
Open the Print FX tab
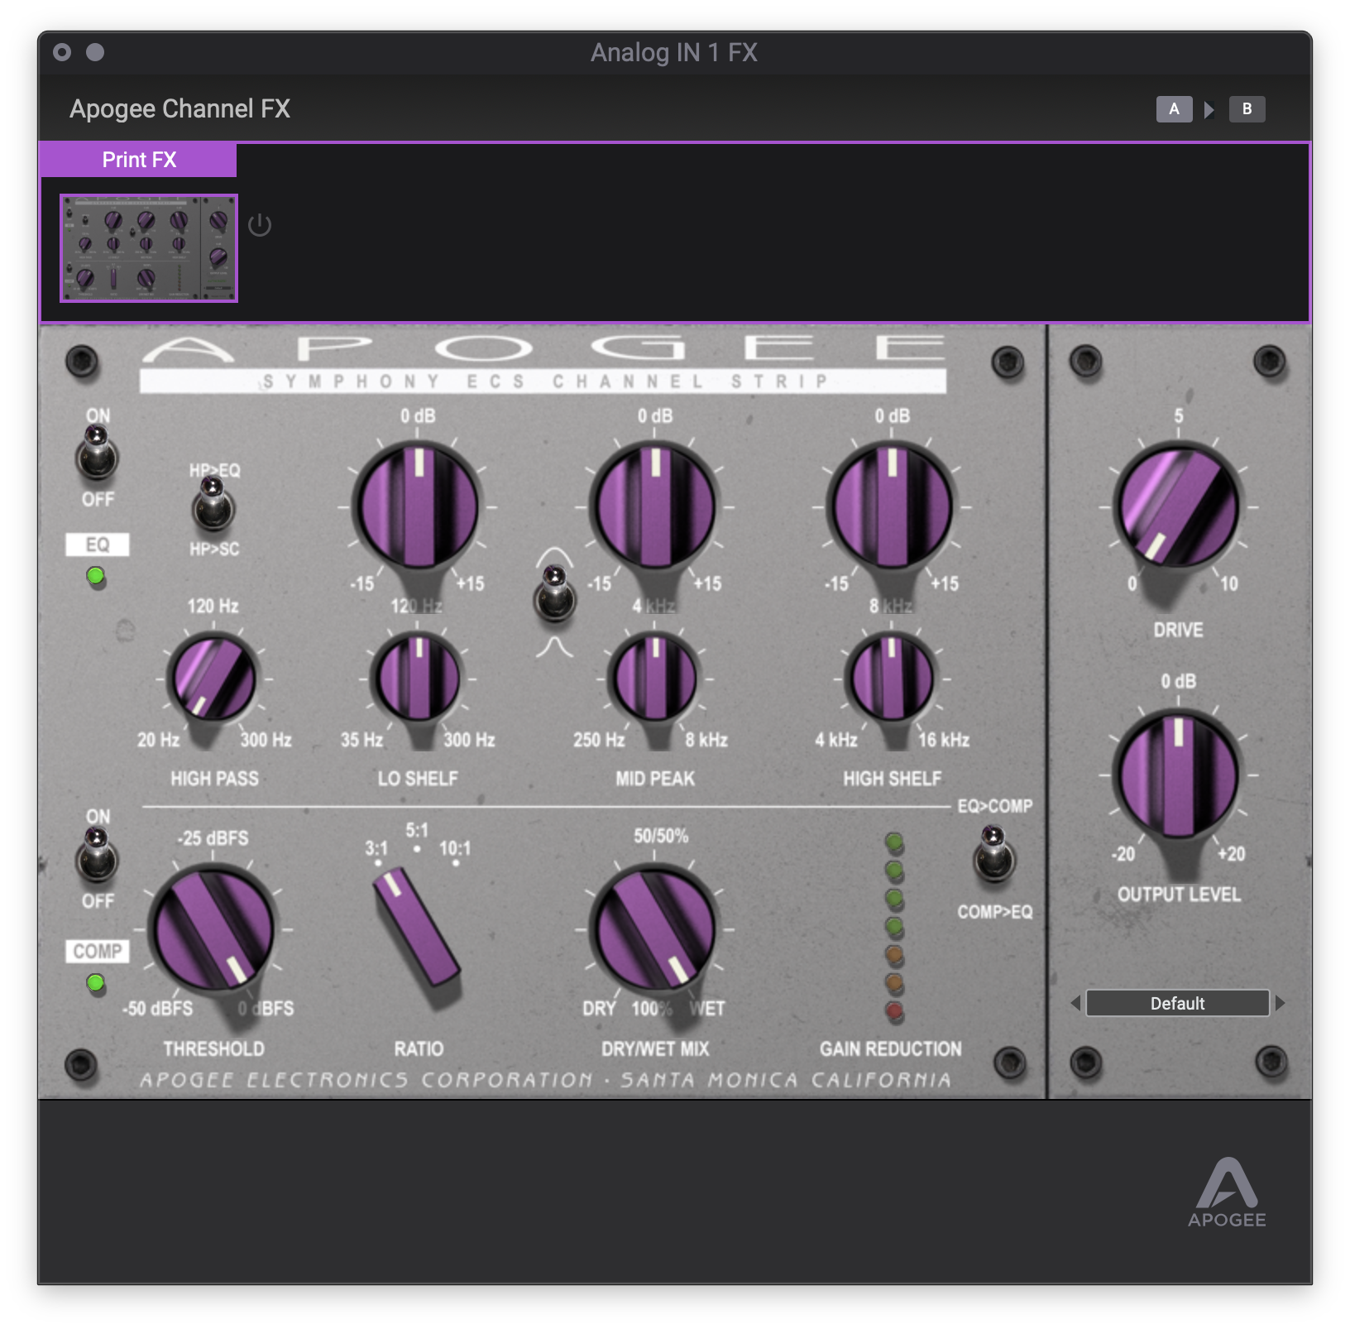pyautogui.click(x=139, y=160)
